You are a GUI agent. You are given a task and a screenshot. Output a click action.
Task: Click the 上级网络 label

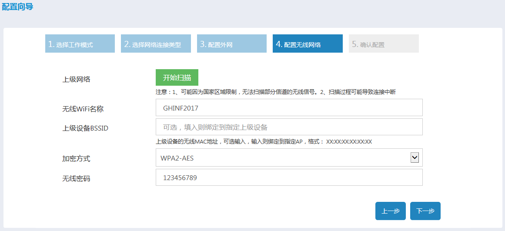coord(77,79)
